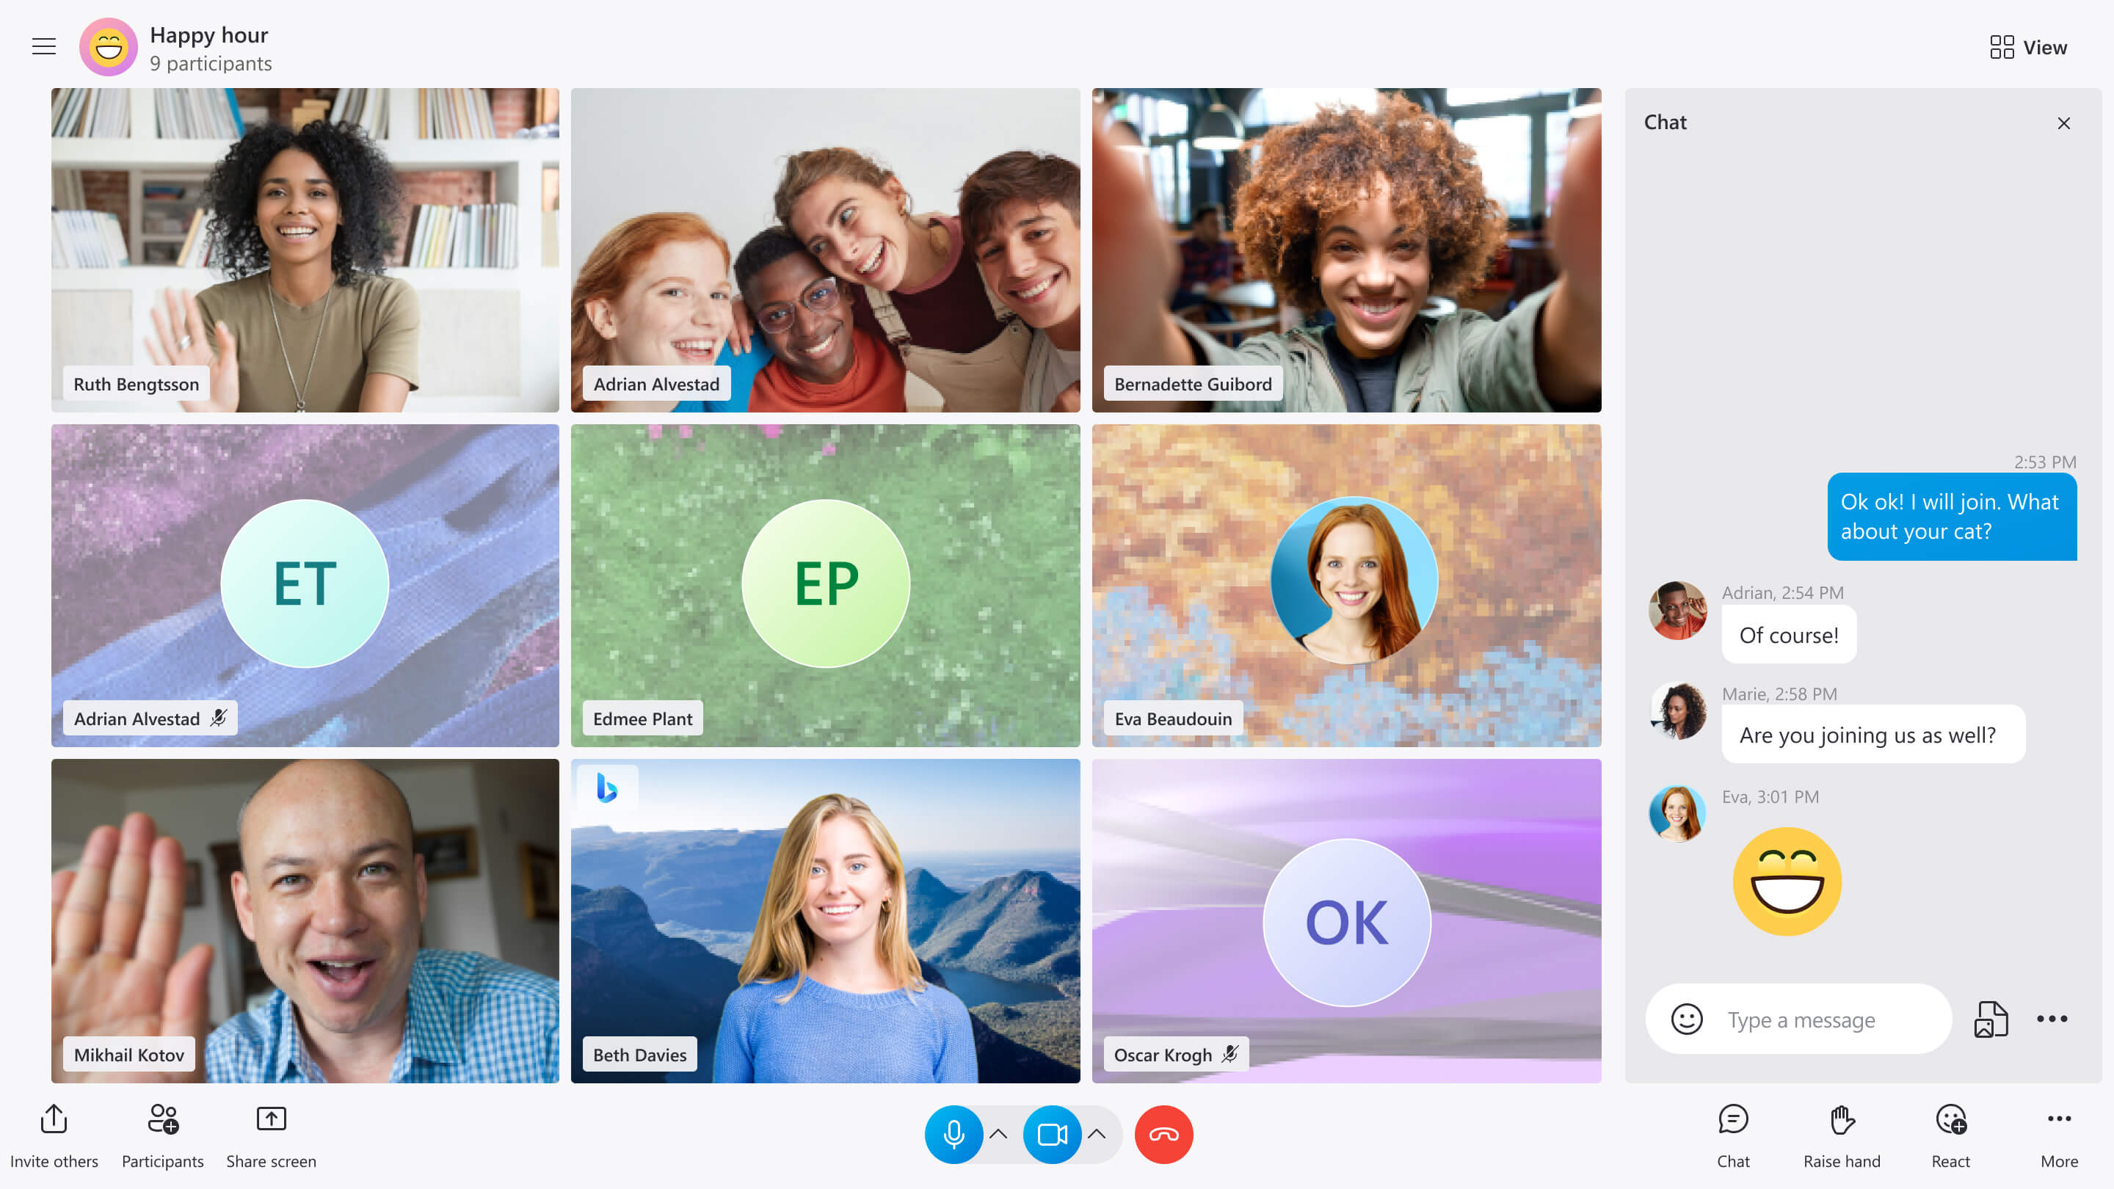Click close button on Chat panel
This screenshot has height=1189, width=2114.
(x=2063, y=123)
